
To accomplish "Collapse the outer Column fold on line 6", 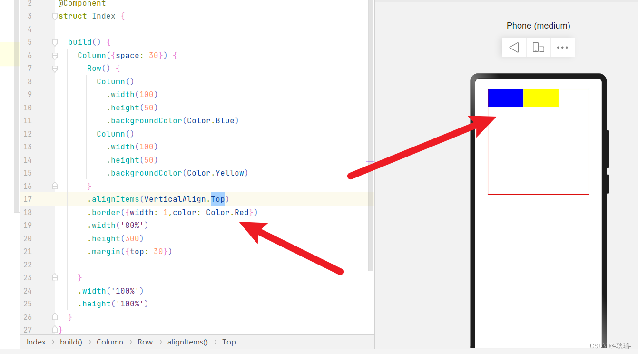I will pos(55,55).
